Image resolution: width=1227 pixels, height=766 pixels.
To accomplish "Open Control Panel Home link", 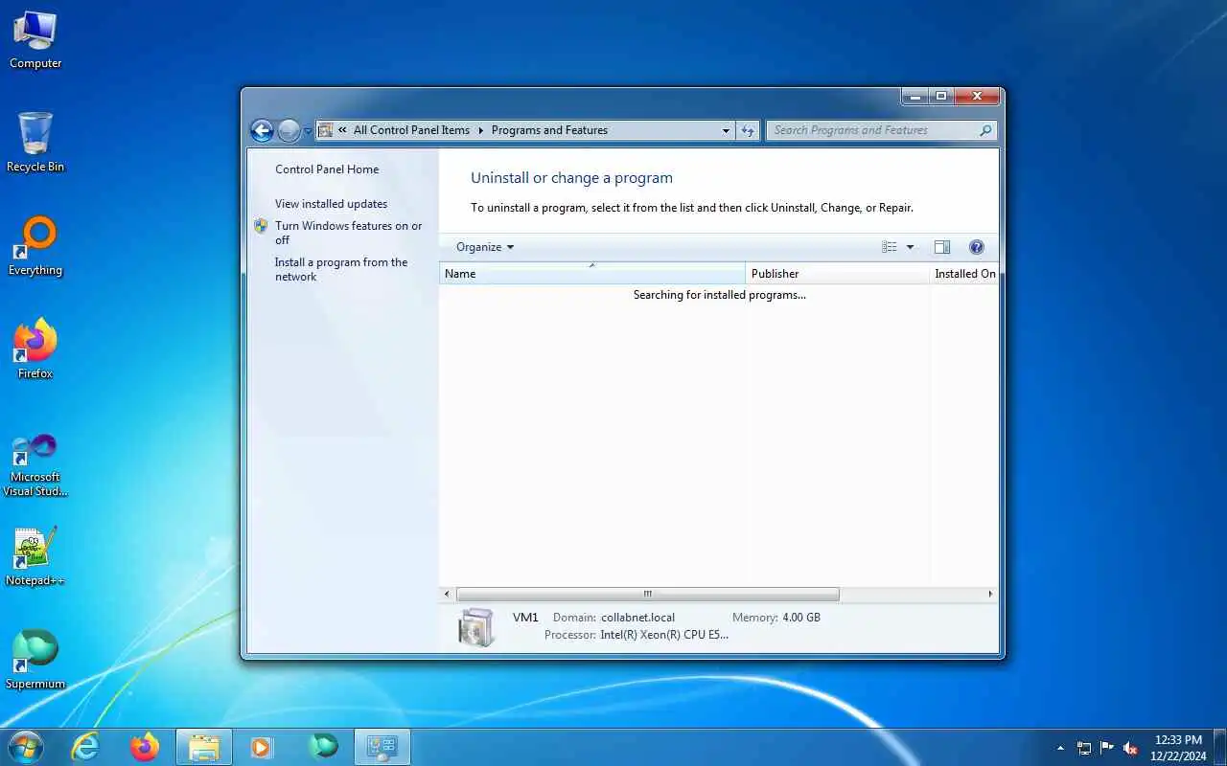I will 327,169.
